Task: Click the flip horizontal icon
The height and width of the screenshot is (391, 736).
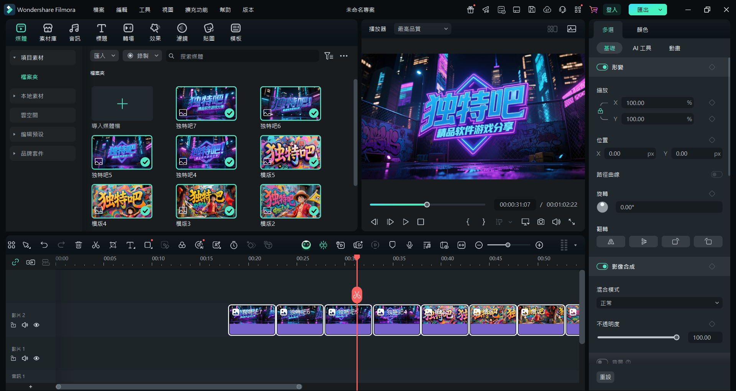Action: pos(611,242)
